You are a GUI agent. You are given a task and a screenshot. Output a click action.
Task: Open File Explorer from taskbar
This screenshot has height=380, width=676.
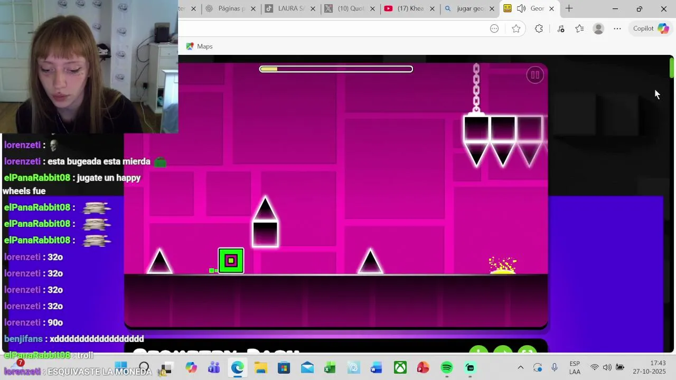click(260, 367)
